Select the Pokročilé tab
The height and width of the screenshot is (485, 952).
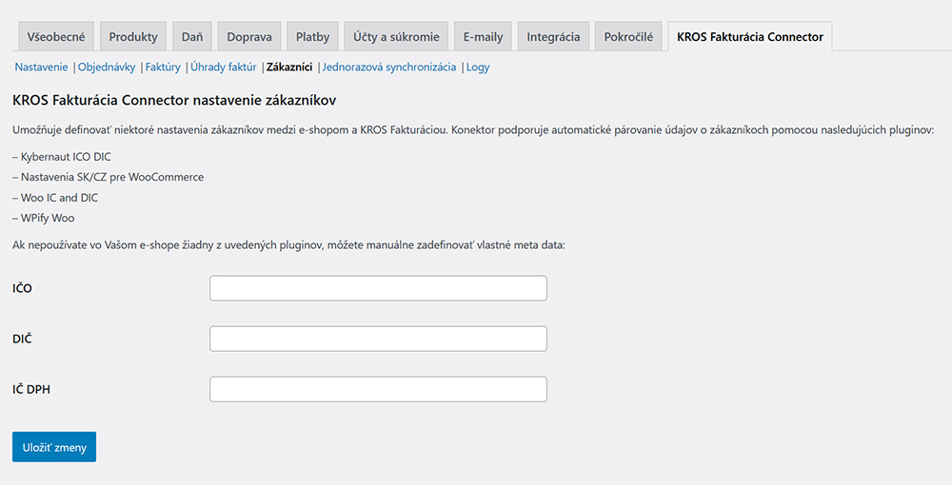pos(628,36)
